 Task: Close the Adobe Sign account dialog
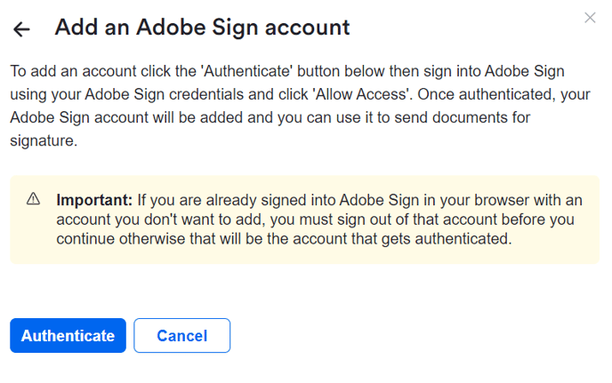(x=590, y=18)
